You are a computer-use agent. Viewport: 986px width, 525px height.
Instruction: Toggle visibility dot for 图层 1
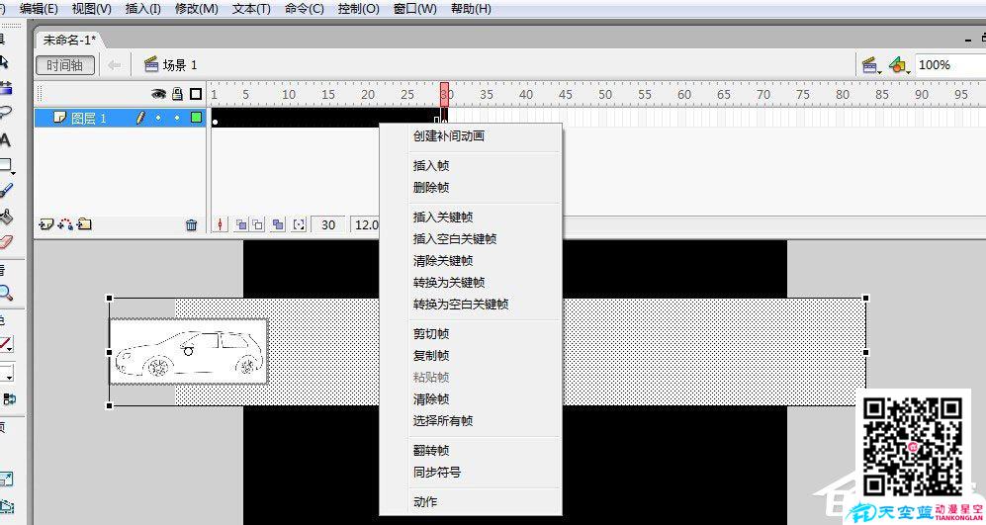tap(158, 118)
